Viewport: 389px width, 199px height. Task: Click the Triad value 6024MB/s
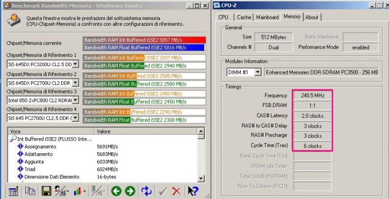pos(107,169)
